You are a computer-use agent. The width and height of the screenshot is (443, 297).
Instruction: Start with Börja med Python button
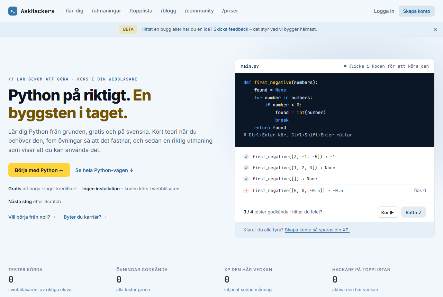39,170
